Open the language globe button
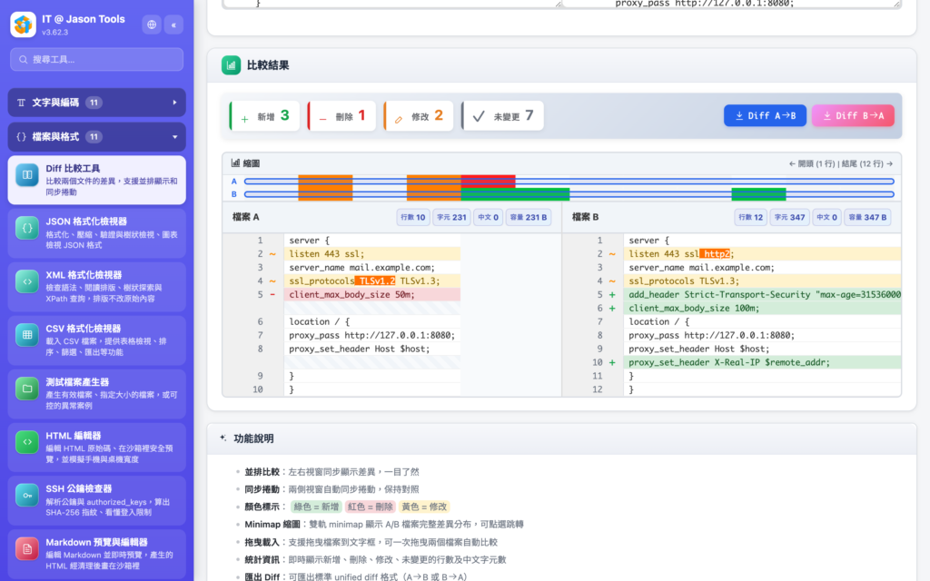The width and height of the screenshot is (930, 581). point(152,25)
